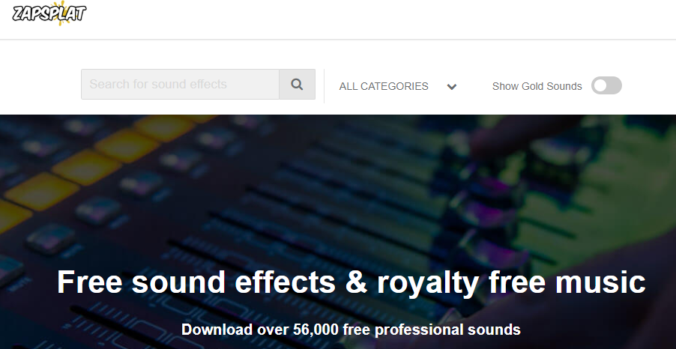Expand categories using the down arrow
Screen dimensions: 676x349
tap(452, 87)
